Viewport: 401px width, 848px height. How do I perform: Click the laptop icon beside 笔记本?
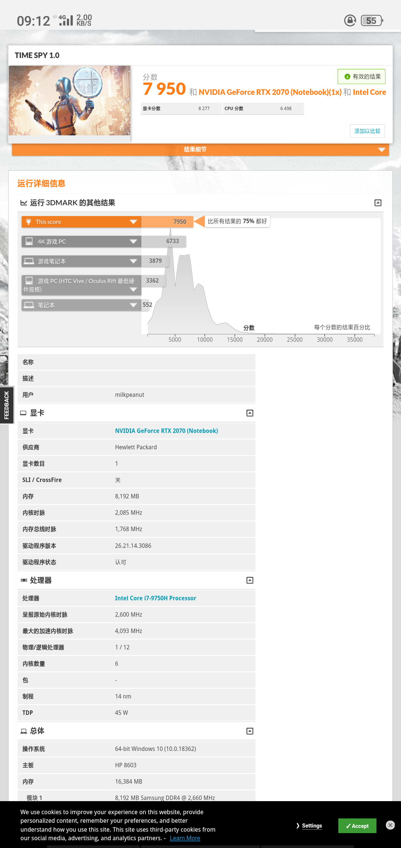coord(29,305)
